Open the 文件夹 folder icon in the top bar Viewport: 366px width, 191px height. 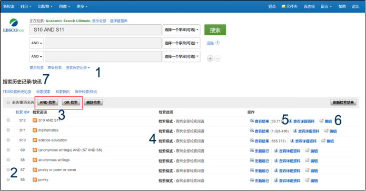pyautogui.click(x=283, y=6)
